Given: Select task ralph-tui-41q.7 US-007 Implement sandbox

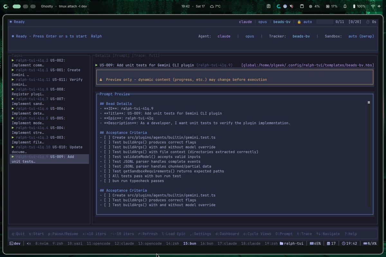Looking at the screenshot, I should pos(50,101).
